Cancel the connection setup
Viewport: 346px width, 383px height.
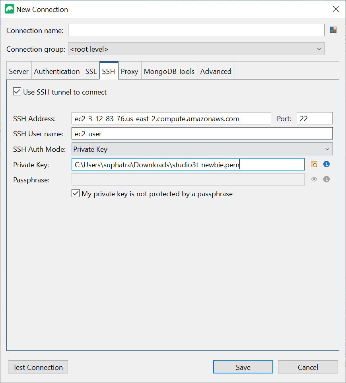tap(308, 367)
